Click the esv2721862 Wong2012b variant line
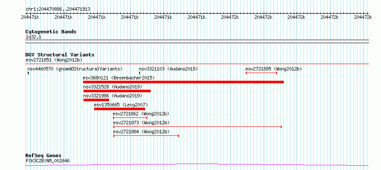Screen dimensions: 381x170 pos(130,118)
